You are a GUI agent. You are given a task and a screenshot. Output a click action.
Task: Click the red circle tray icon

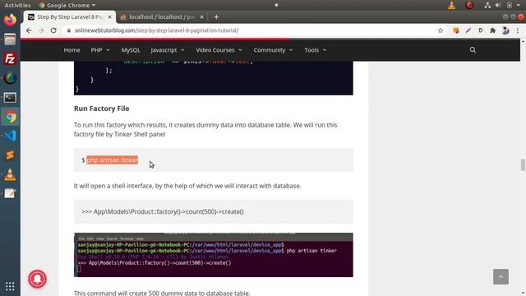[469, 5]
